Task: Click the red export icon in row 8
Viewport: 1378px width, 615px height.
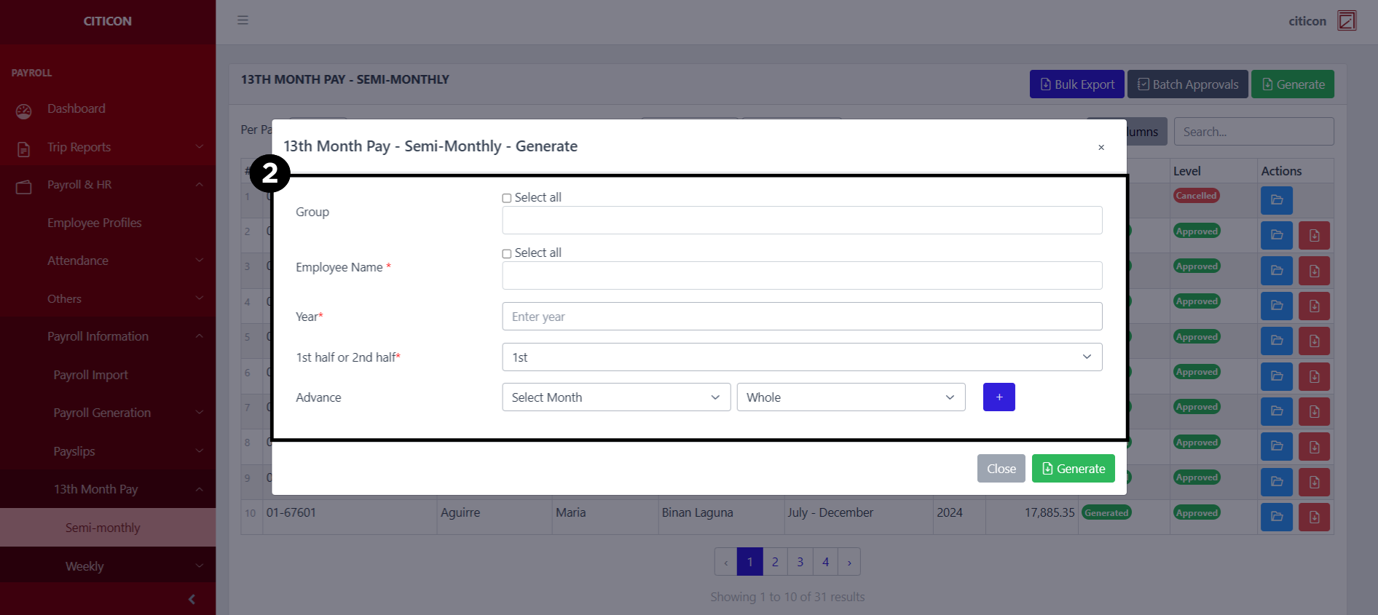Action: point(1314,447)
